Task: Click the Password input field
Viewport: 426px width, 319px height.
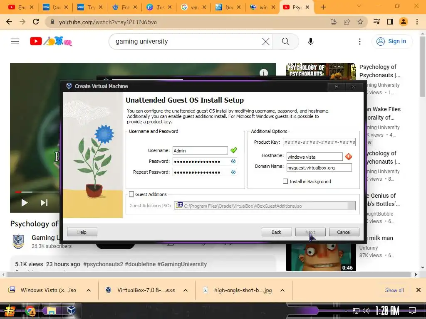Action: tap(205, 162)
